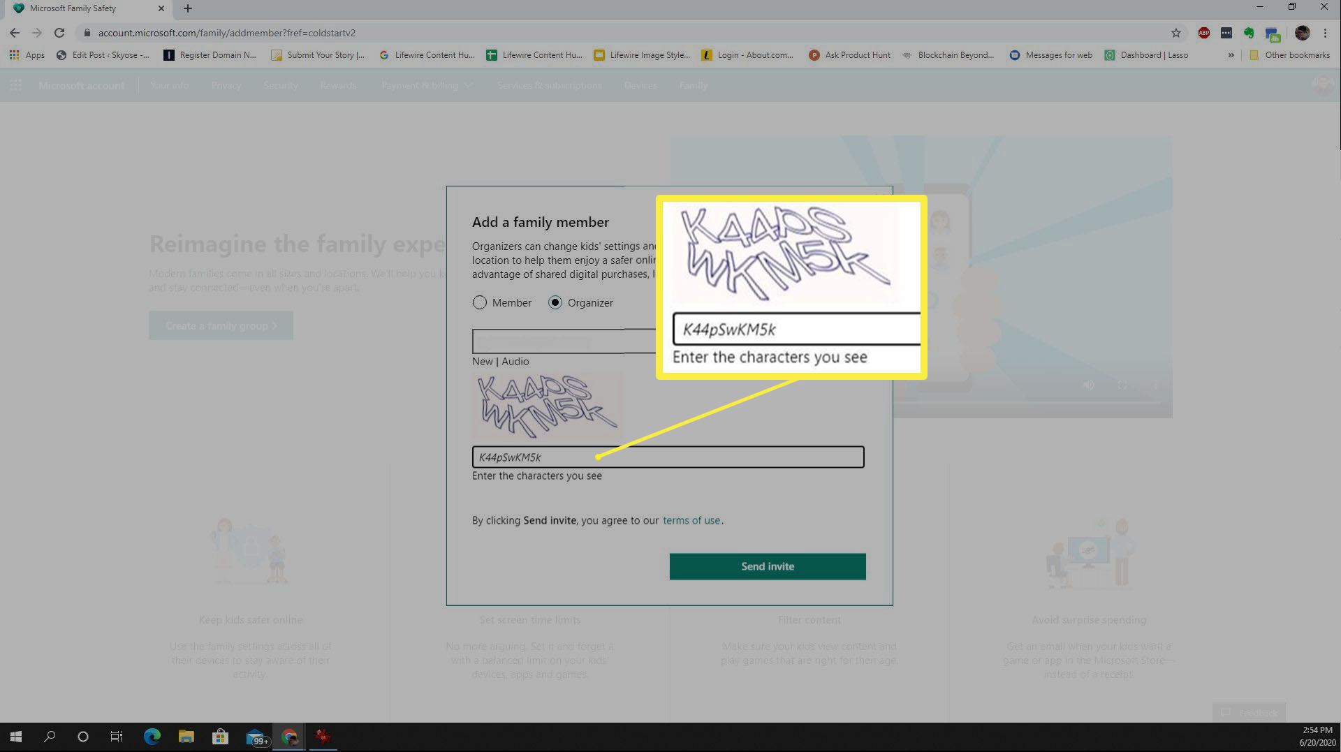Open Submit Your Story bookmark
The width and height of the screenshot is (1341, 752).
(x=318, y=55)
